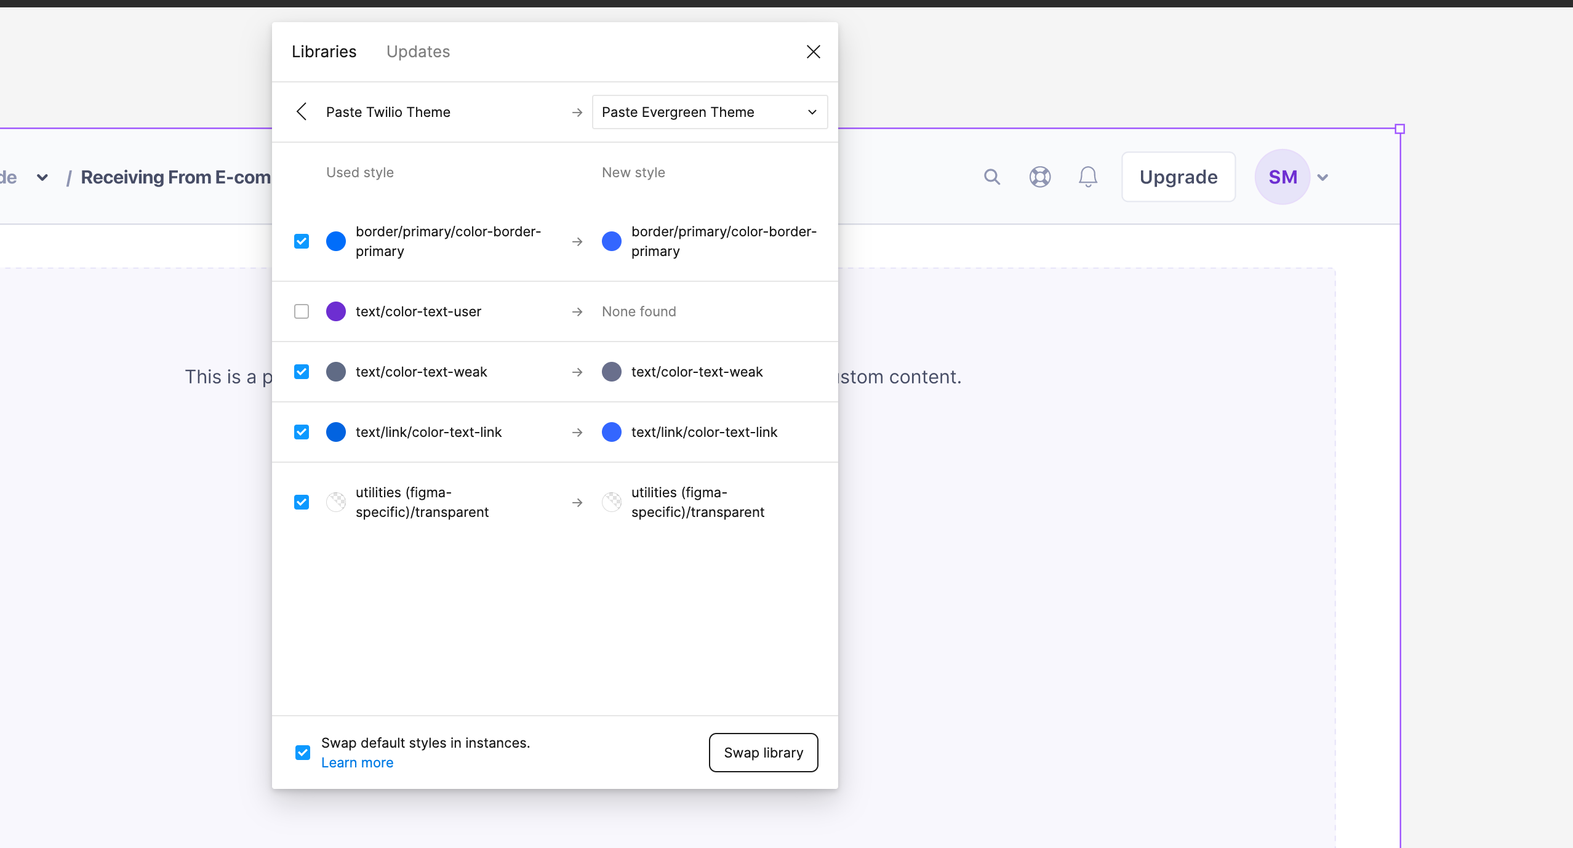This screenshot has width=1573, height=848.
Task: Select the text/color-text-user style name
Action: 418,311
